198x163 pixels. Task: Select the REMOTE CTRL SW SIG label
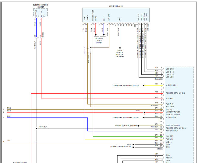[175, 93]
